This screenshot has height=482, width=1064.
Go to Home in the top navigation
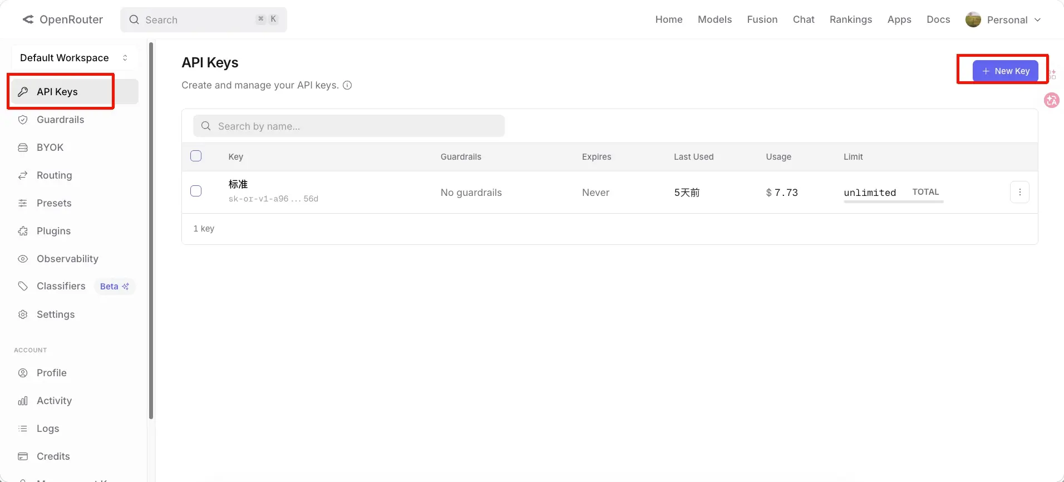point(669,19)
